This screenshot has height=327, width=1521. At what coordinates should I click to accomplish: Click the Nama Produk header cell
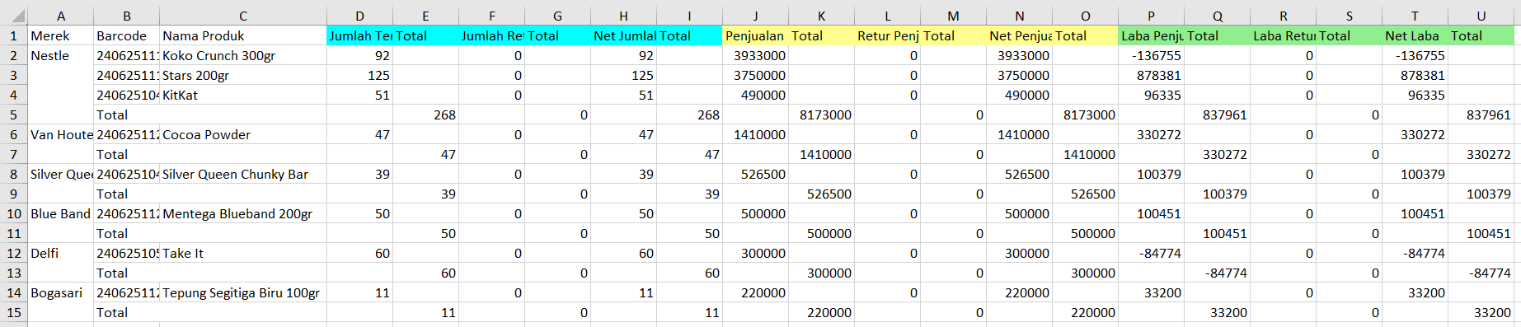click(243, 35)
